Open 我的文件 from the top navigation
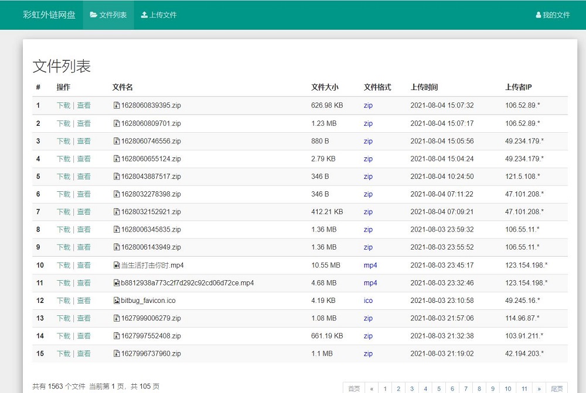The image size is (586, 393). coord(553,15)
